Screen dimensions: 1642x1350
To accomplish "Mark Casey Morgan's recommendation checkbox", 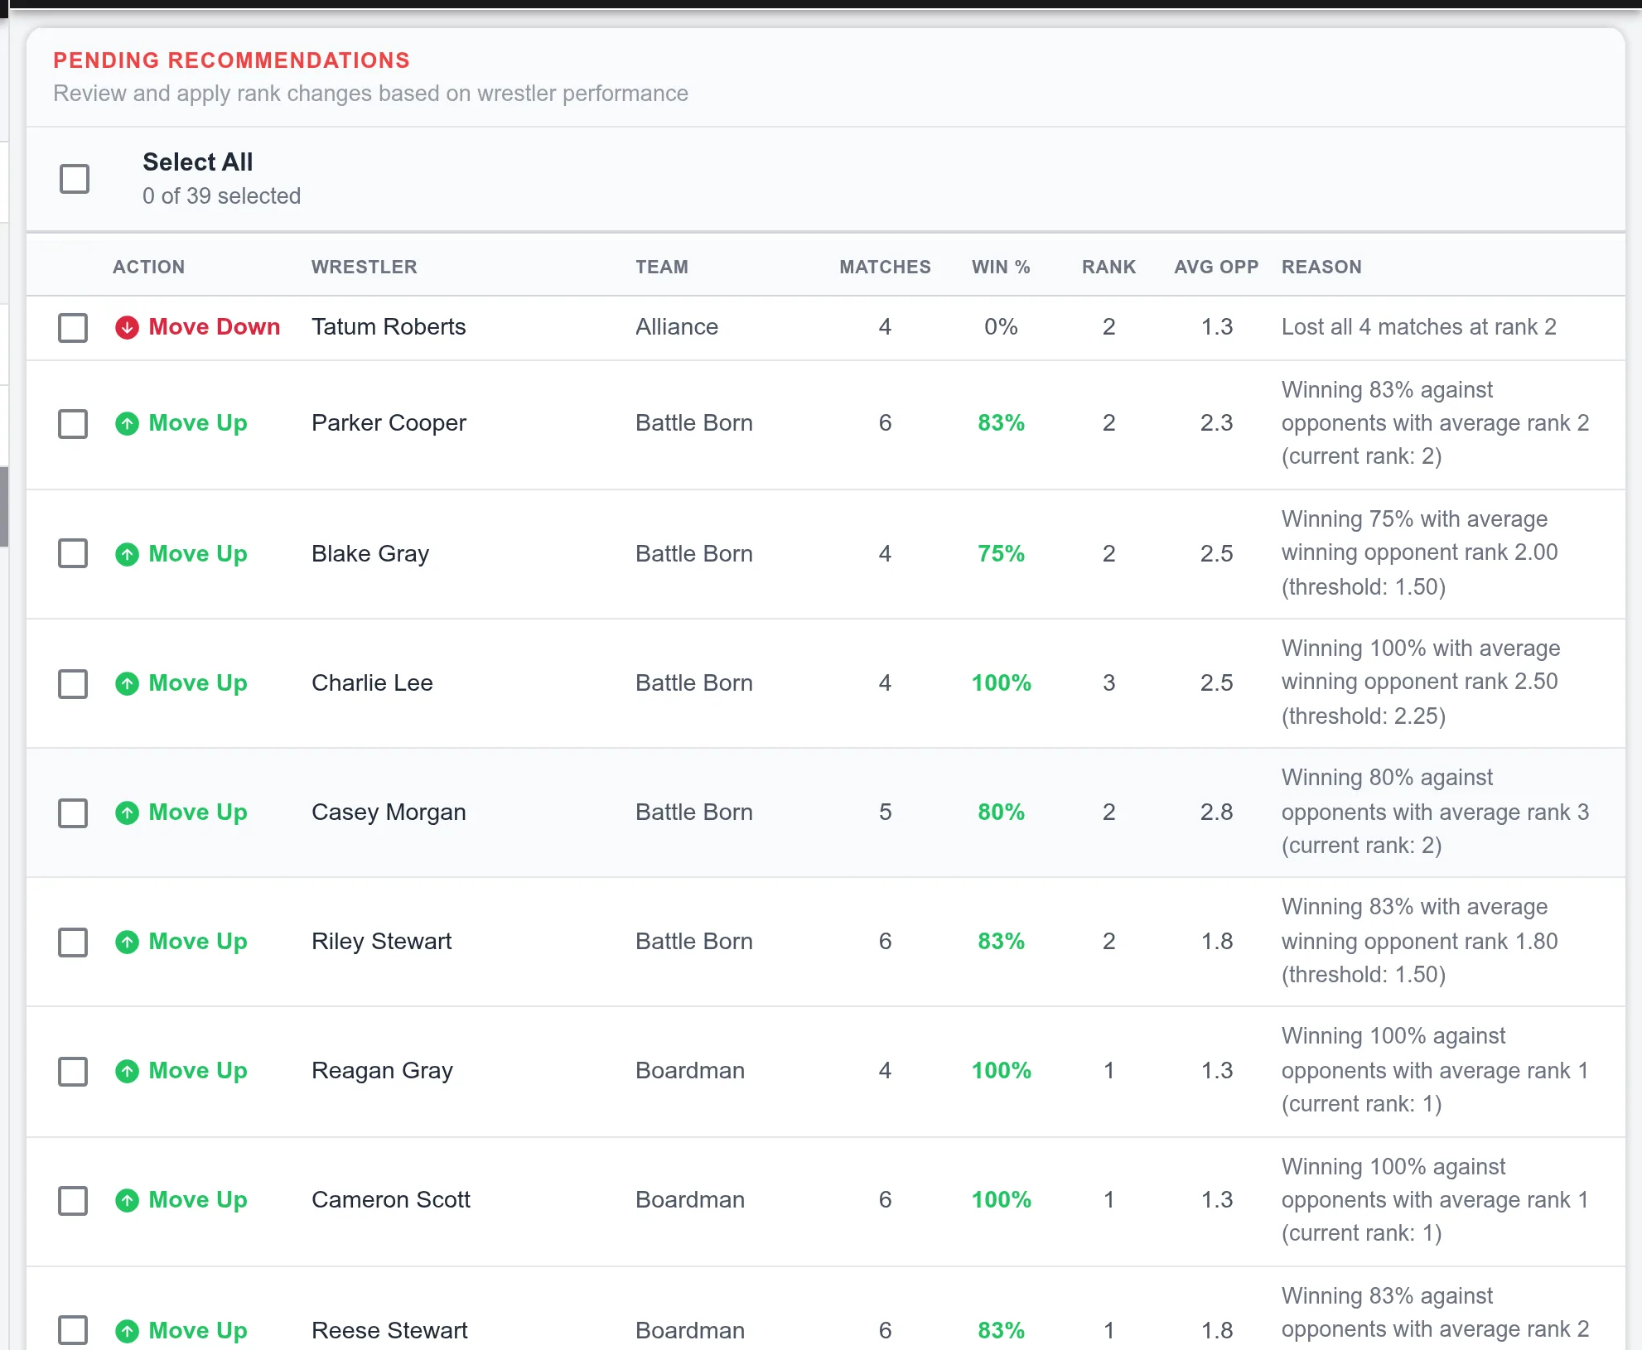I will pos(73,812).
